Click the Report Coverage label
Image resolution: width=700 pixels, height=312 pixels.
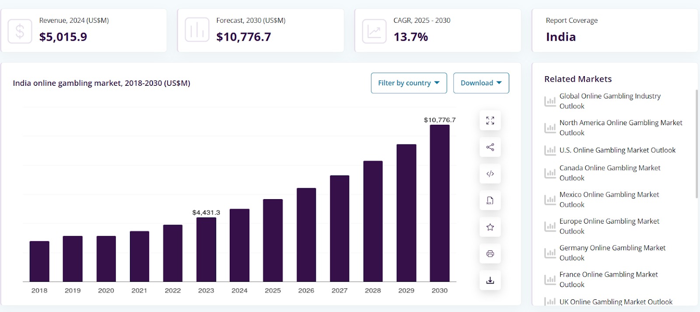[572, 21]
